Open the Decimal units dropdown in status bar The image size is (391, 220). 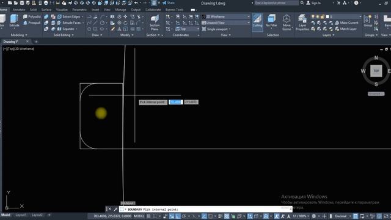[343, 216]
